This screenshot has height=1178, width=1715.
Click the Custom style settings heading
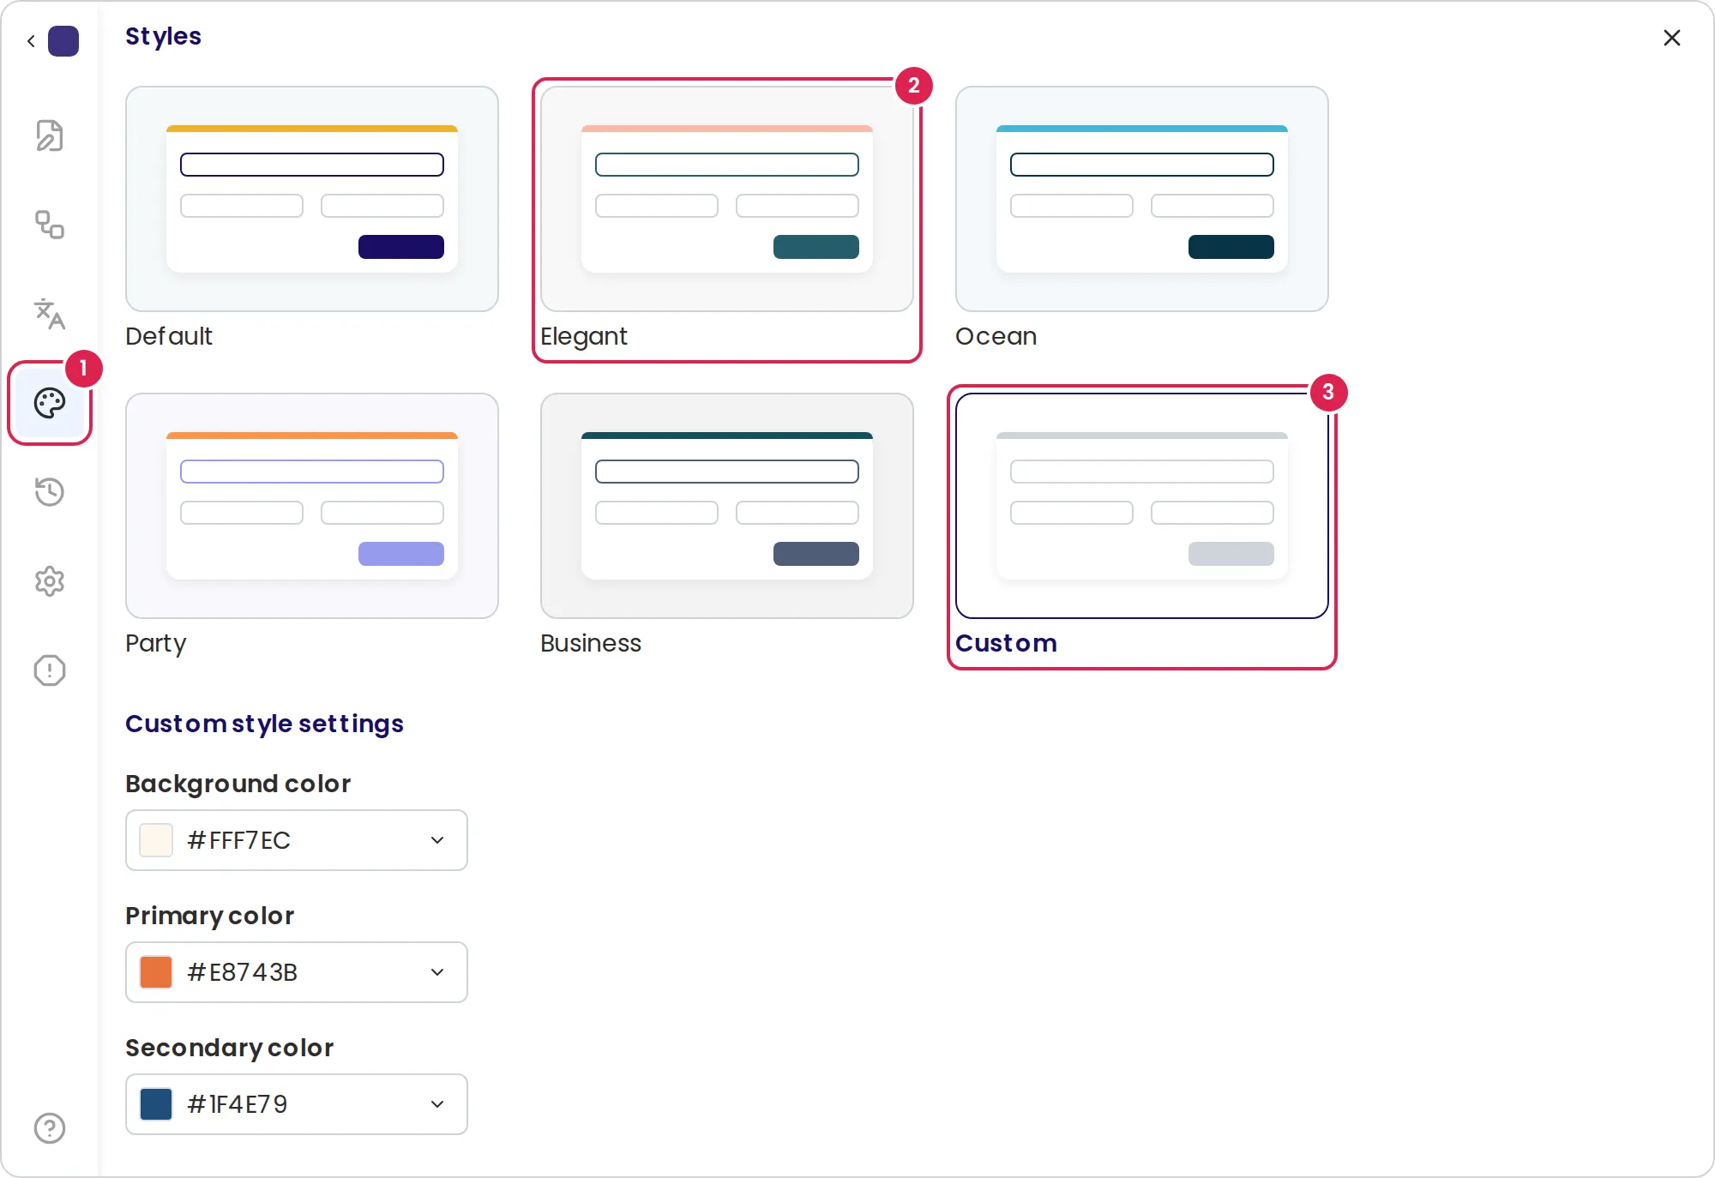coord(264,724)
